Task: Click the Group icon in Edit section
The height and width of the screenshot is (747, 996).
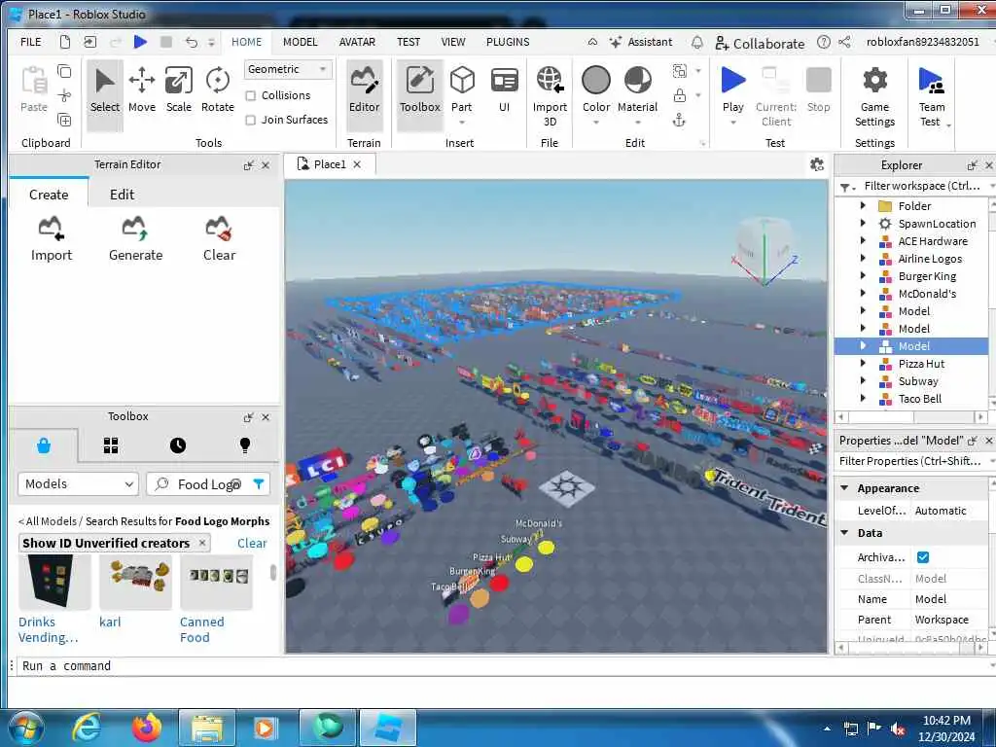Action: [680, 70]
